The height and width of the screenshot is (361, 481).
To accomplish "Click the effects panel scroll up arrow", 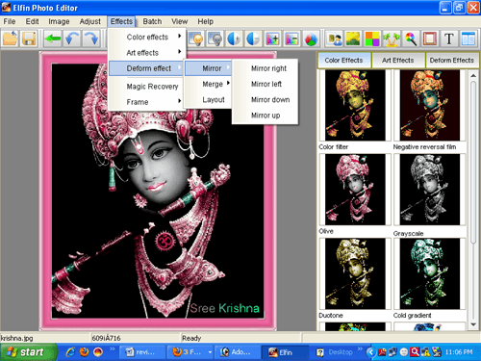I will click(x=473, y=76).
